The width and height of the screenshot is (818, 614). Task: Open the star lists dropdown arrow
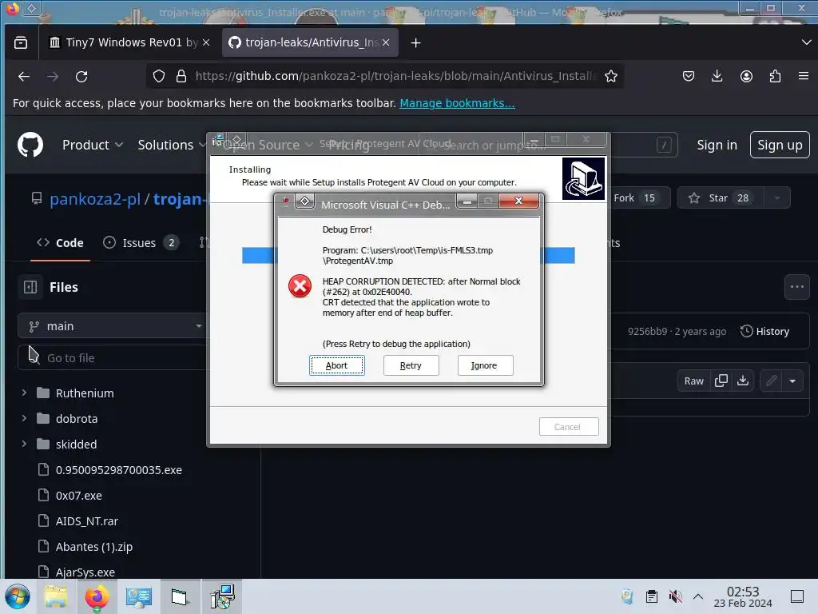coord(777,198)
